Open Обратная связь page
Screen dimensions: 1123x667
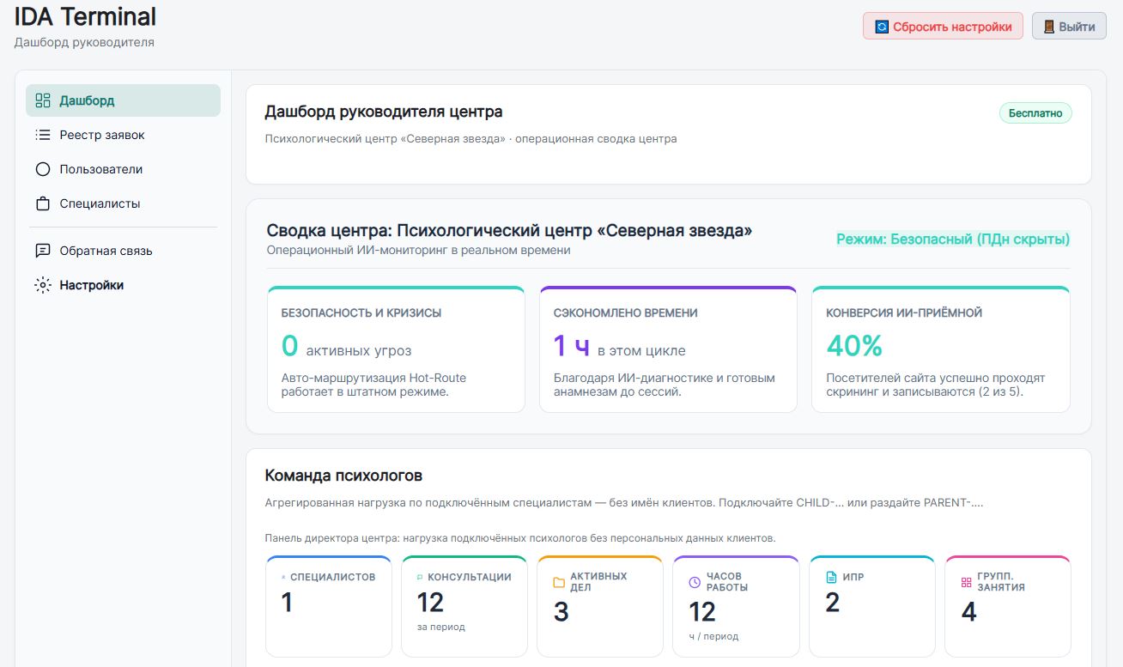pos(123,251)
